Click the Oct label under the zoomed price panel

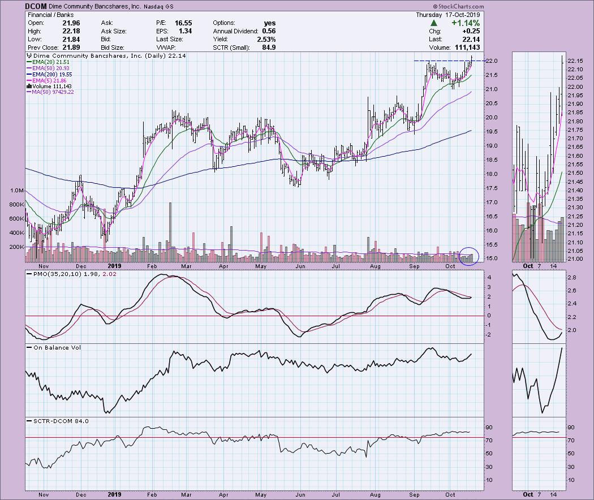(x=528, y=266)
